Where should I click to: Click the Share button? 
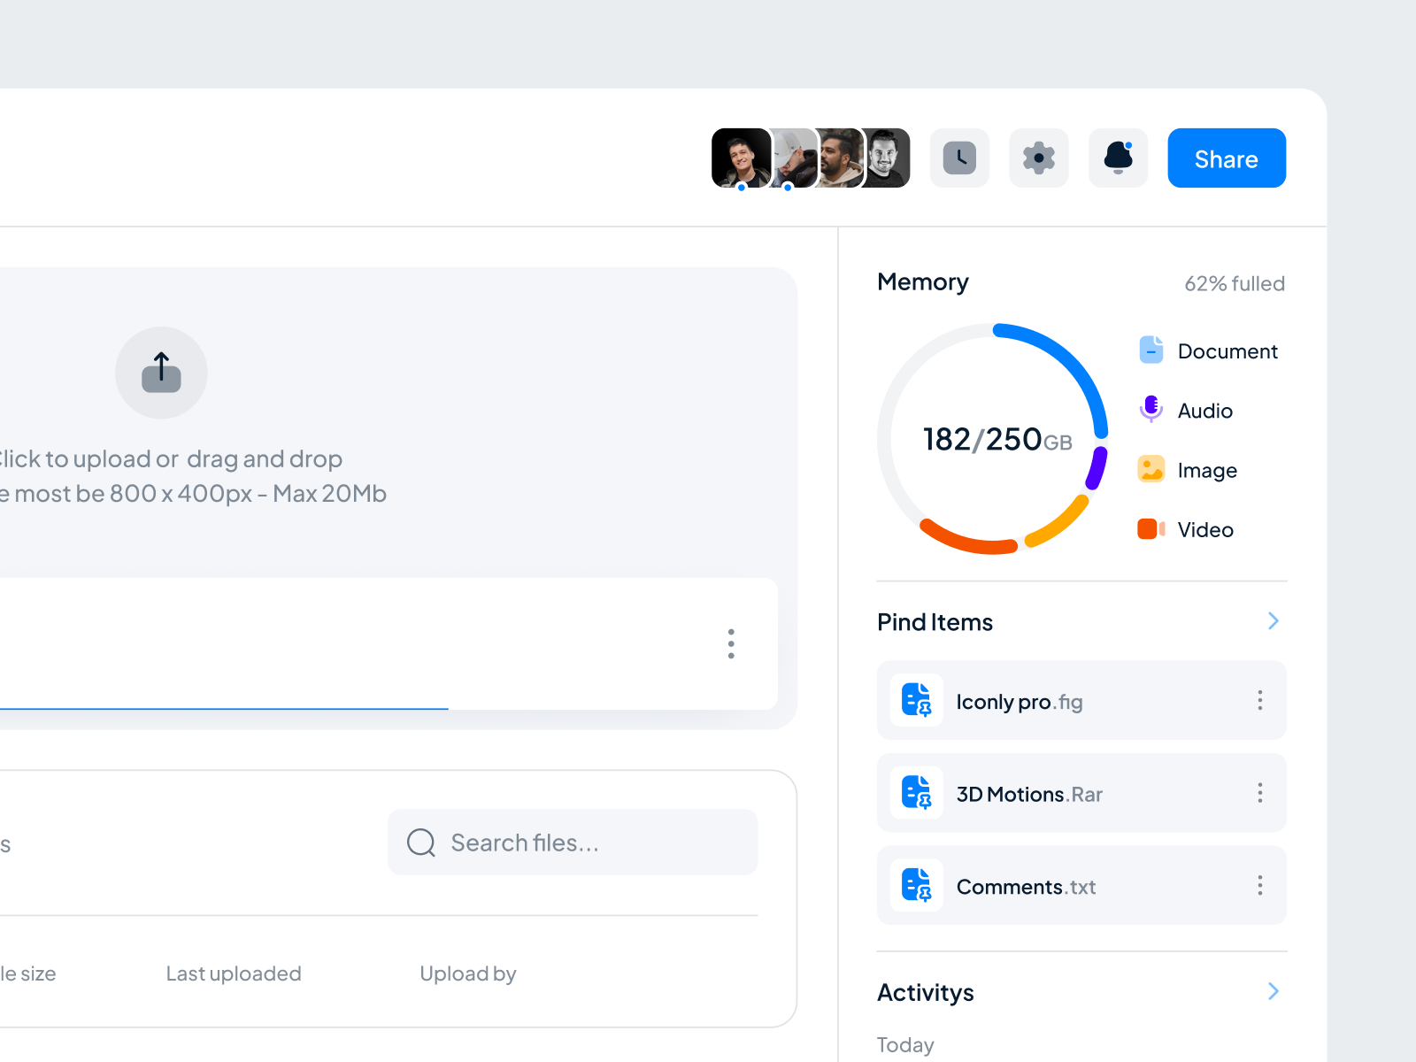[1227, 158]
